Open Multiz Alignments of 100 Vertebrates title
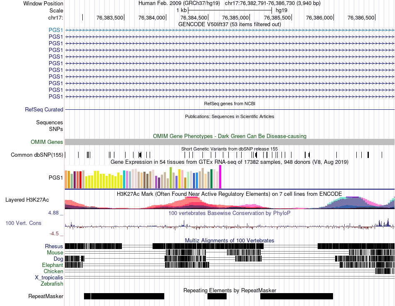This screenshot has width=395, height=306. click(x=230, y=241)
